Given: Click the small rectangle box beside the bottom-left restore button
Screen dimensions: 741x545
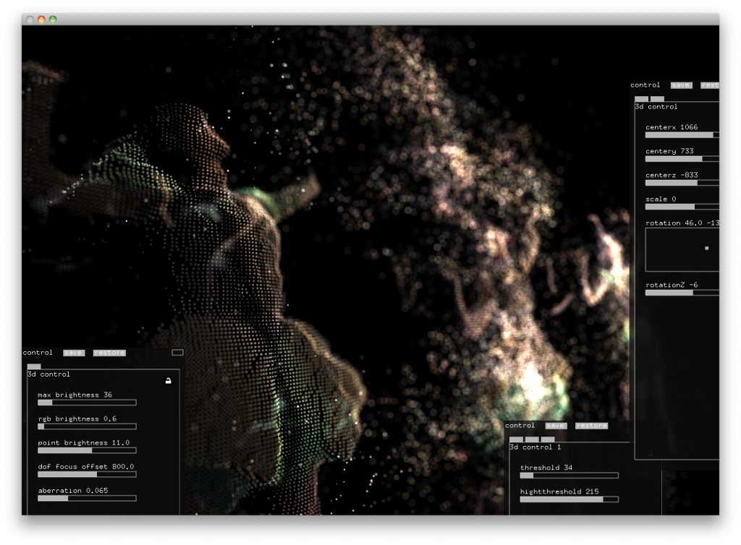Looking at the screenshot, I should tap(177, 353).
